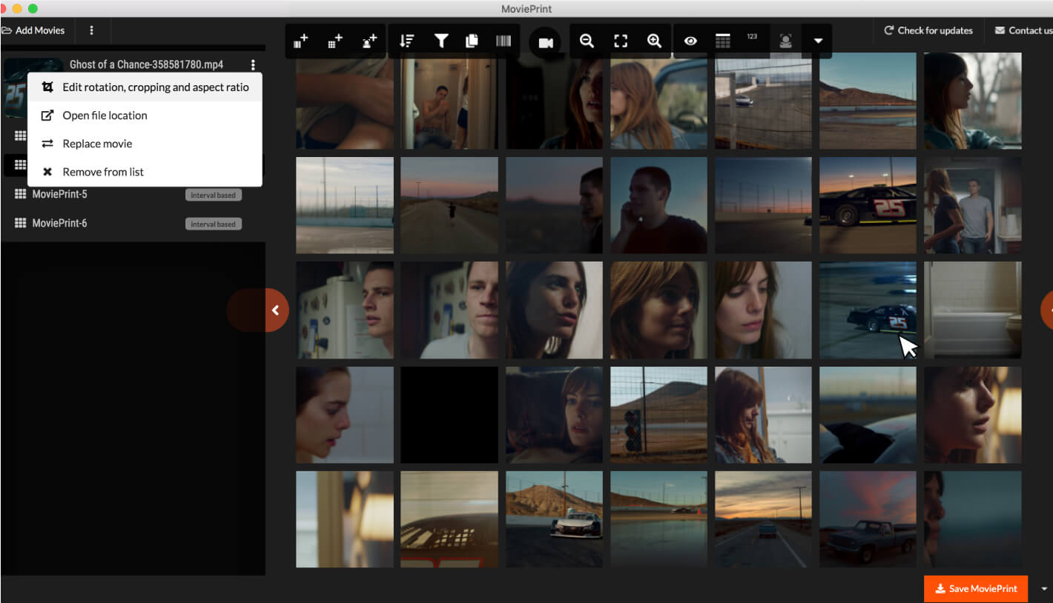1053x603 pixels.
Task: Select the completely black thumbnail
Action: [449, 415]
